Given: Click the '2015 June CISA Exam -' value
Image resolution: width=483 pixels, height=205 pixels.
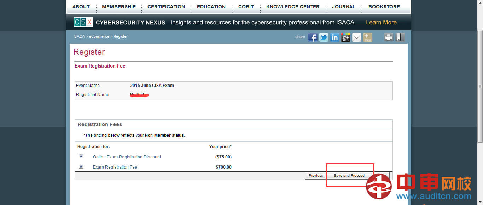Looking at the screenshot, I should (153, 86).
